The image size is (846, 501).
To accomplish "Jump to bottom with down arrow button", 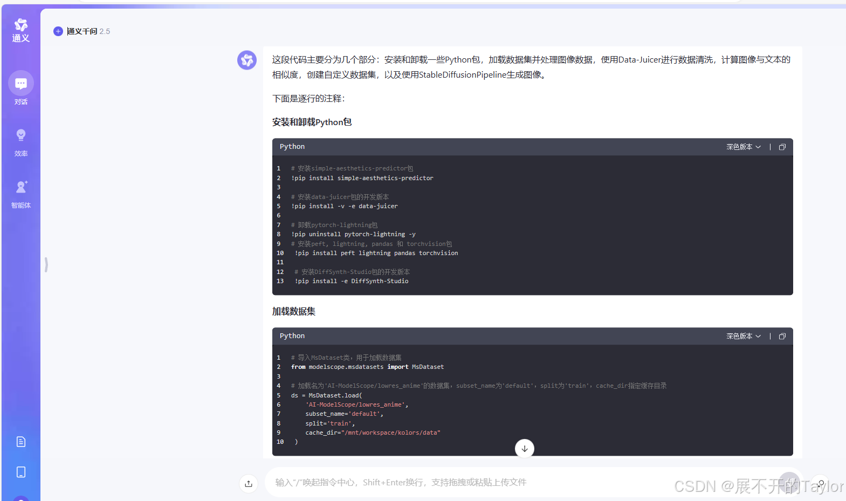I will click(x=525, y=449).
